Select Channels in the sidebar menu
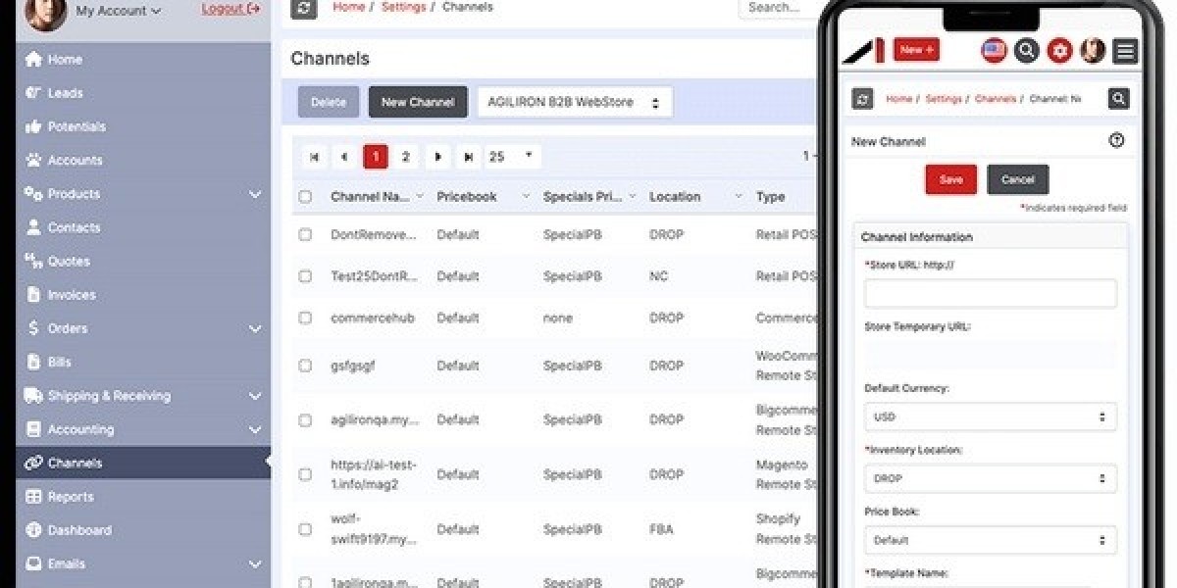This screenshot has width=1177, height=588. [x=143, y=463]
